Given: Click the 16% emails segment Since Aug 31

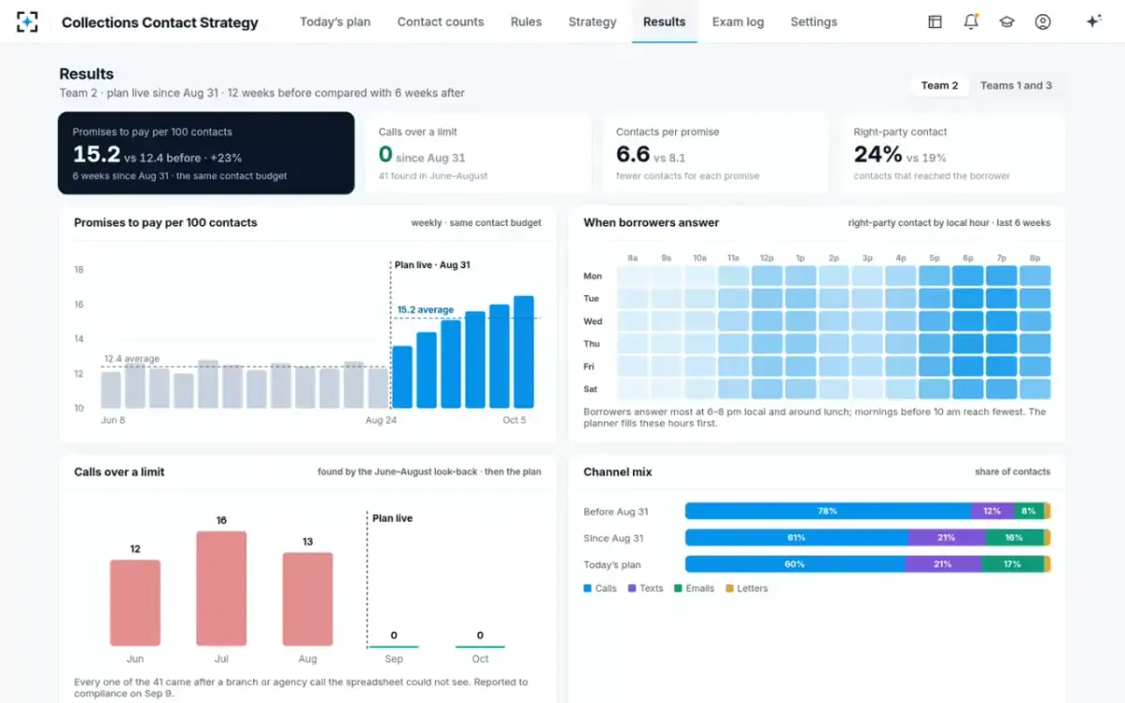Looking at the screenshot, I should click(1014, 538).
